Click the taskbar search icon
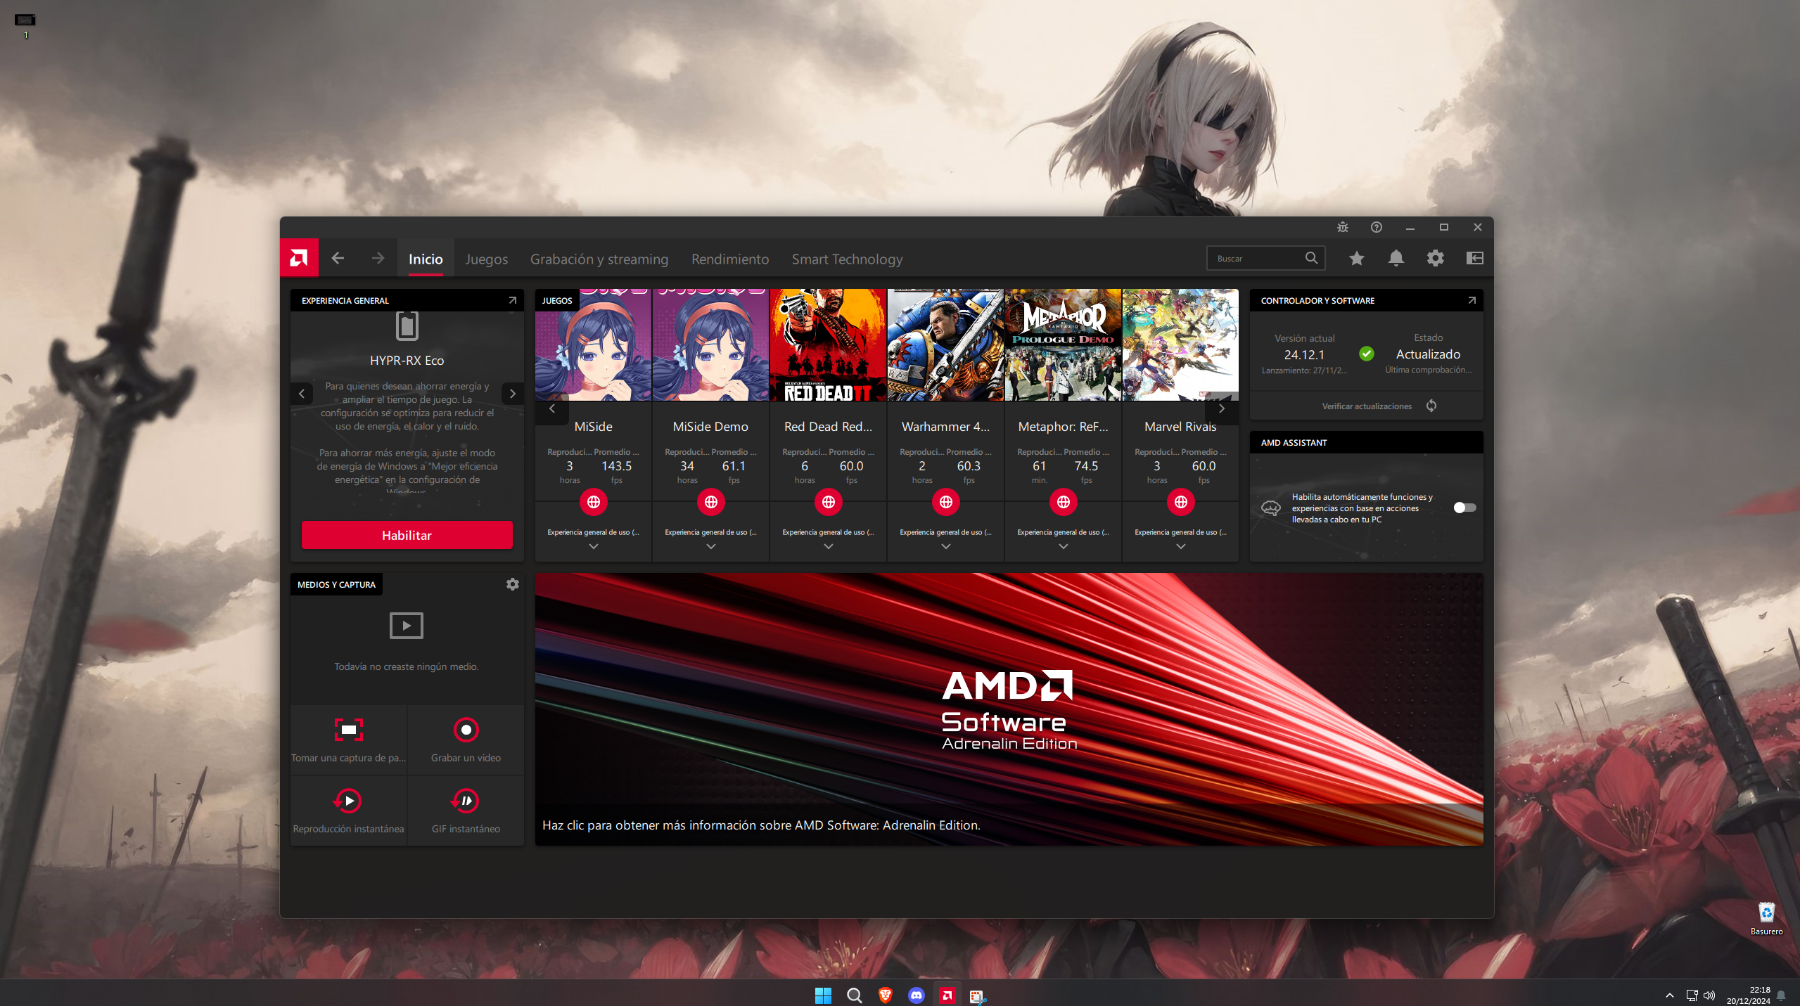Image resolution: width=1800 pixels, height=1006 pixels. 854,995
